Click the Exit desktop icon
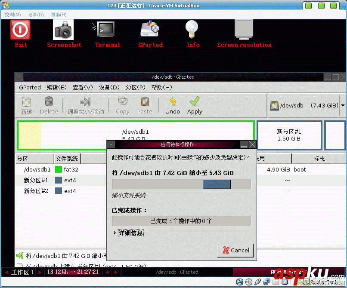Viewport: 347px width, 288px height. pyautogui.click(x=20, y=30)
